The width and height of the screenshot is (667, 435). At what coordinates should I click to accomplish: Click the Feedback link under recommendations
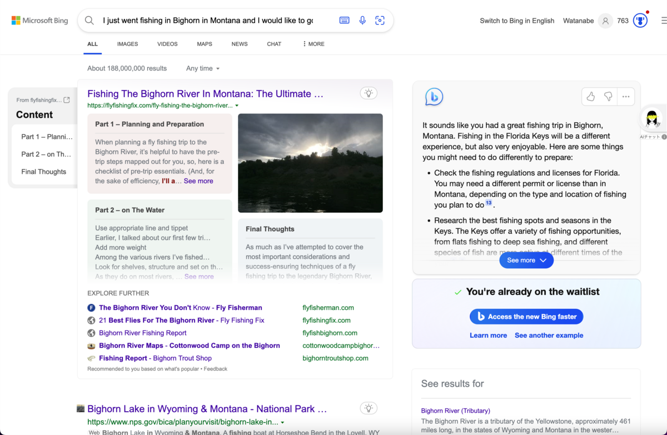215,369
